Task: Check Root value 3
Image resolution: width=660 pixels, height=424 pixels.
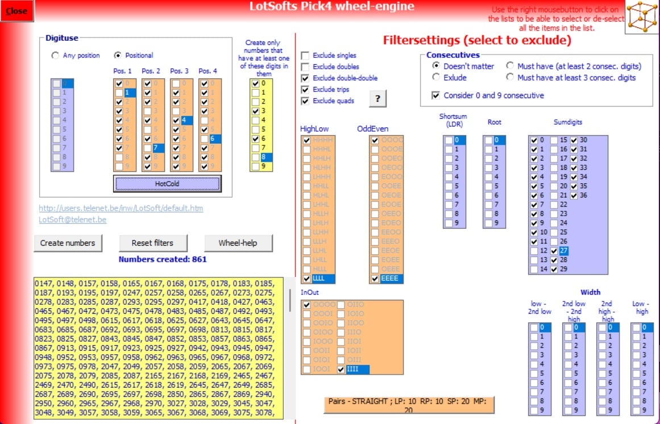Action: tap(488, 167)
